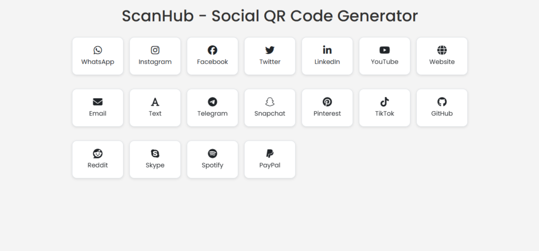
Task: Select the Instagram camera icon
Action: click(x=155, y=50)
